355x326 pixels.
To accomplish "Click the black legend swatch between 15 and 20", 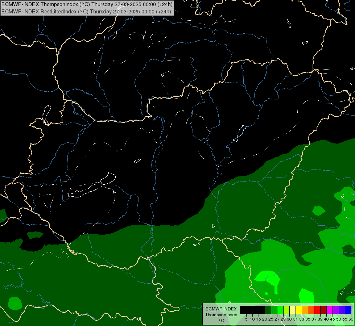I will [262, 310].
